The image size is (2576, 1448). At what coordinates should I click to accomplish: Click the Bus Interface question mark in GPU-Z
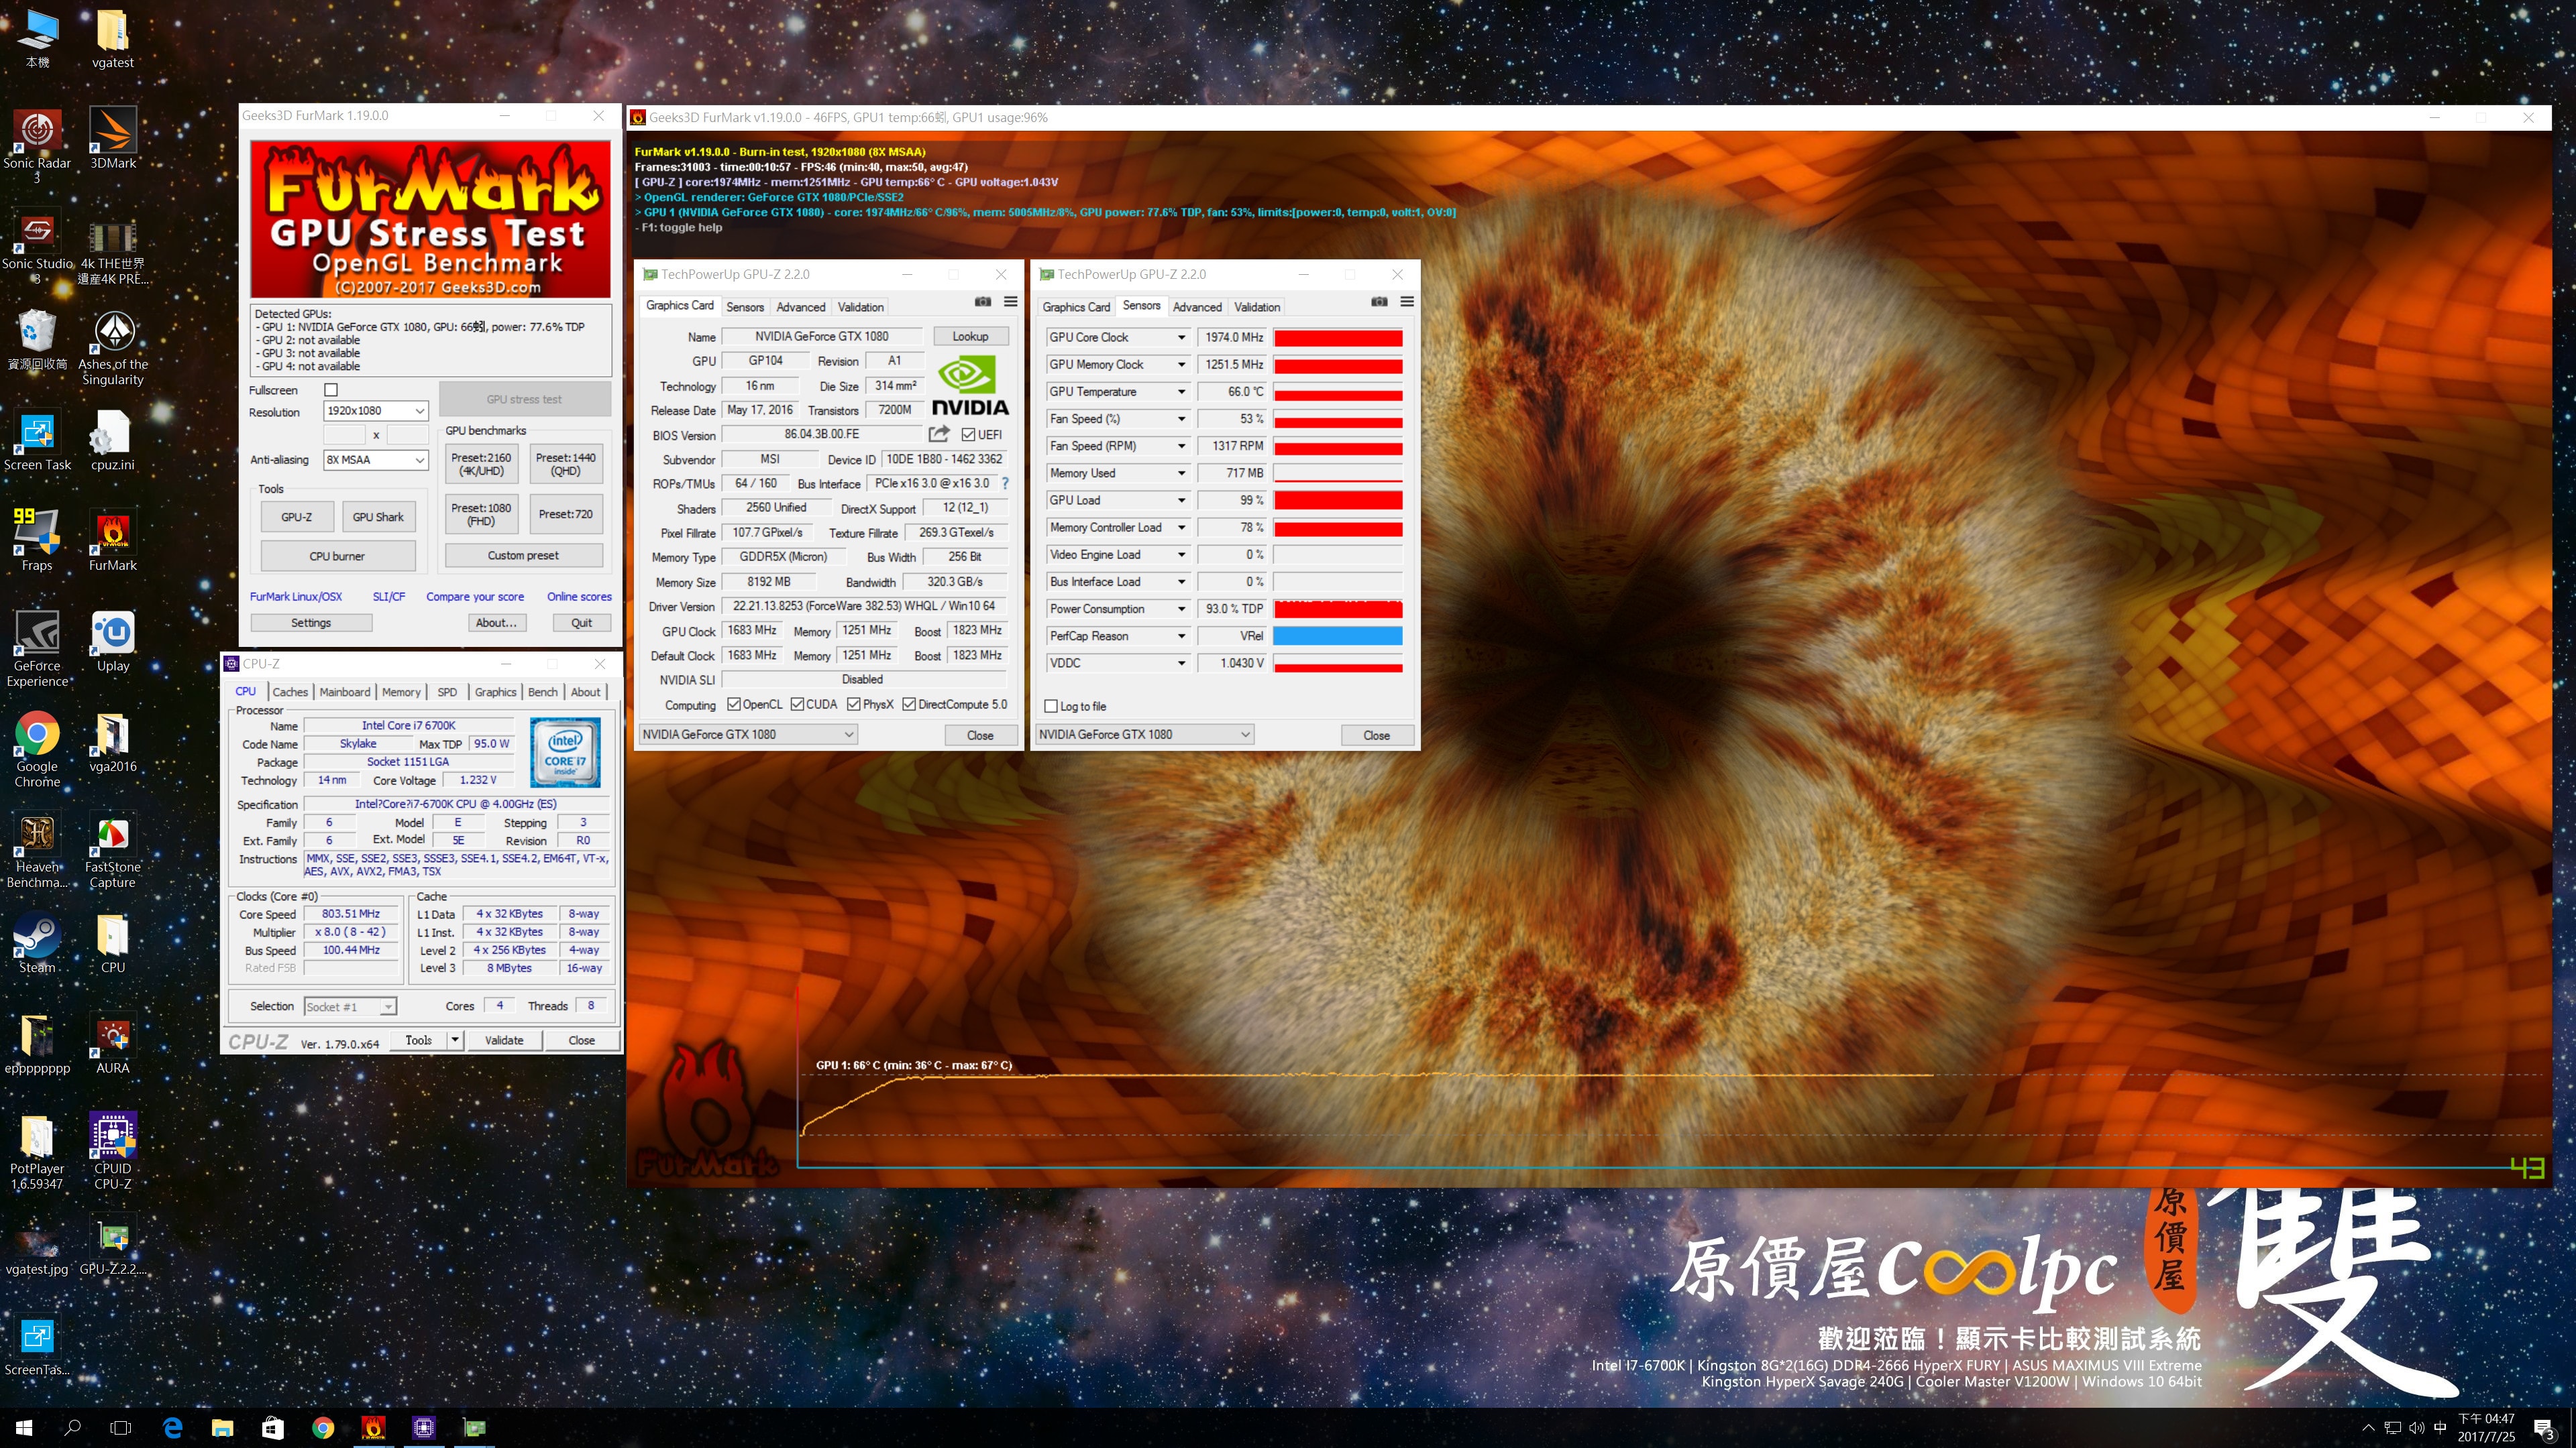(x=1005, y=483)
